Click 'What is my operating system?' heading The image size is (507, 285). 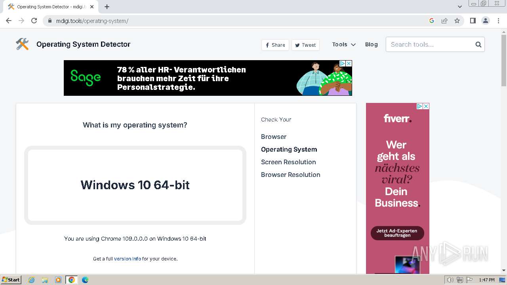[135, 125]
